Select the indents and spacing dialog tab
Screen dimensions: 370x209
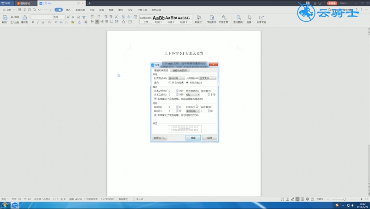coord(161,71)
